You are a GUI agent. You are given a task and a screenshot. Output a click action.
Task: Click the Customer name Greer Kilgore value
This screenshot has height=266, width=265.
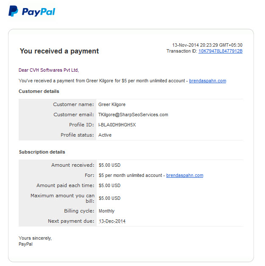[112, 104]
